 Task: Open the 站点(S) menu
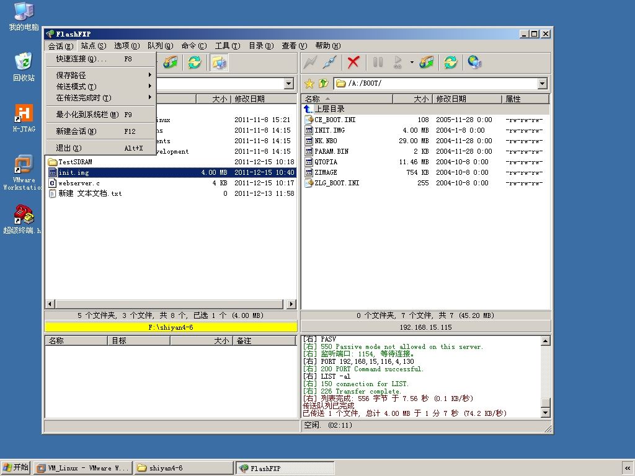[93, 46]
